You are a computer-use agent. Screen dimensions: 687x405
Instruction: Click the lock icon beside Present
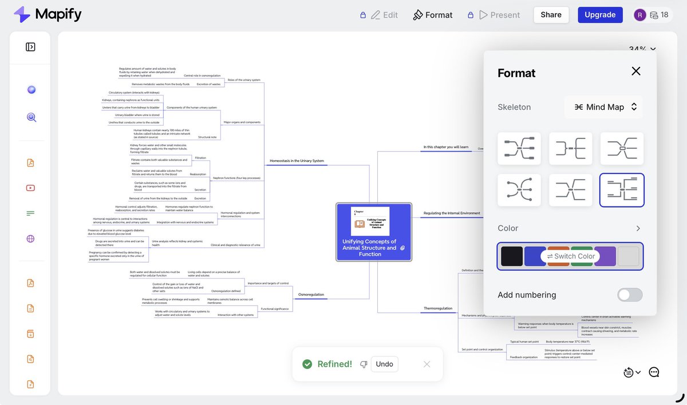[471, 15]
